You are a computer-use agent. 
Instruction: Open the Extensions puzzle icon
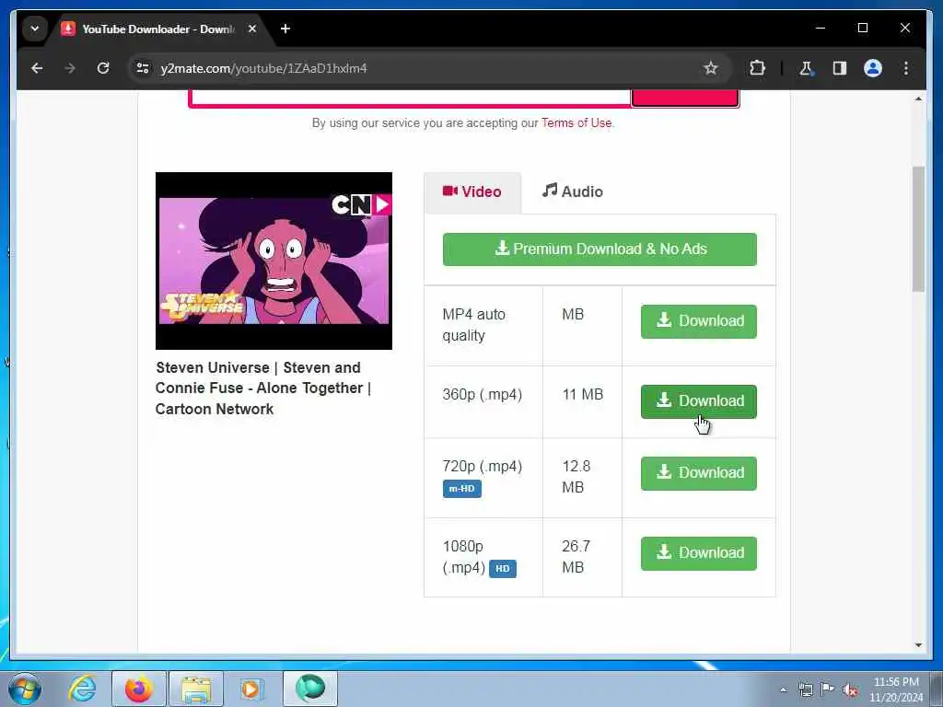coord(757,68)
